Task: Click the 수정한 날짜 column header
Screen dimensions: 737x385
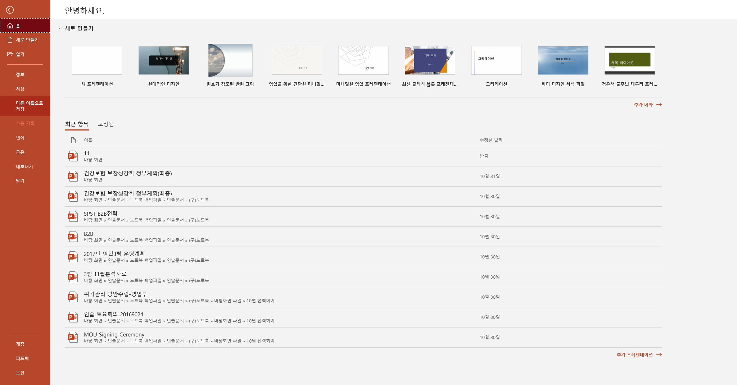Action: pos(491,140)
